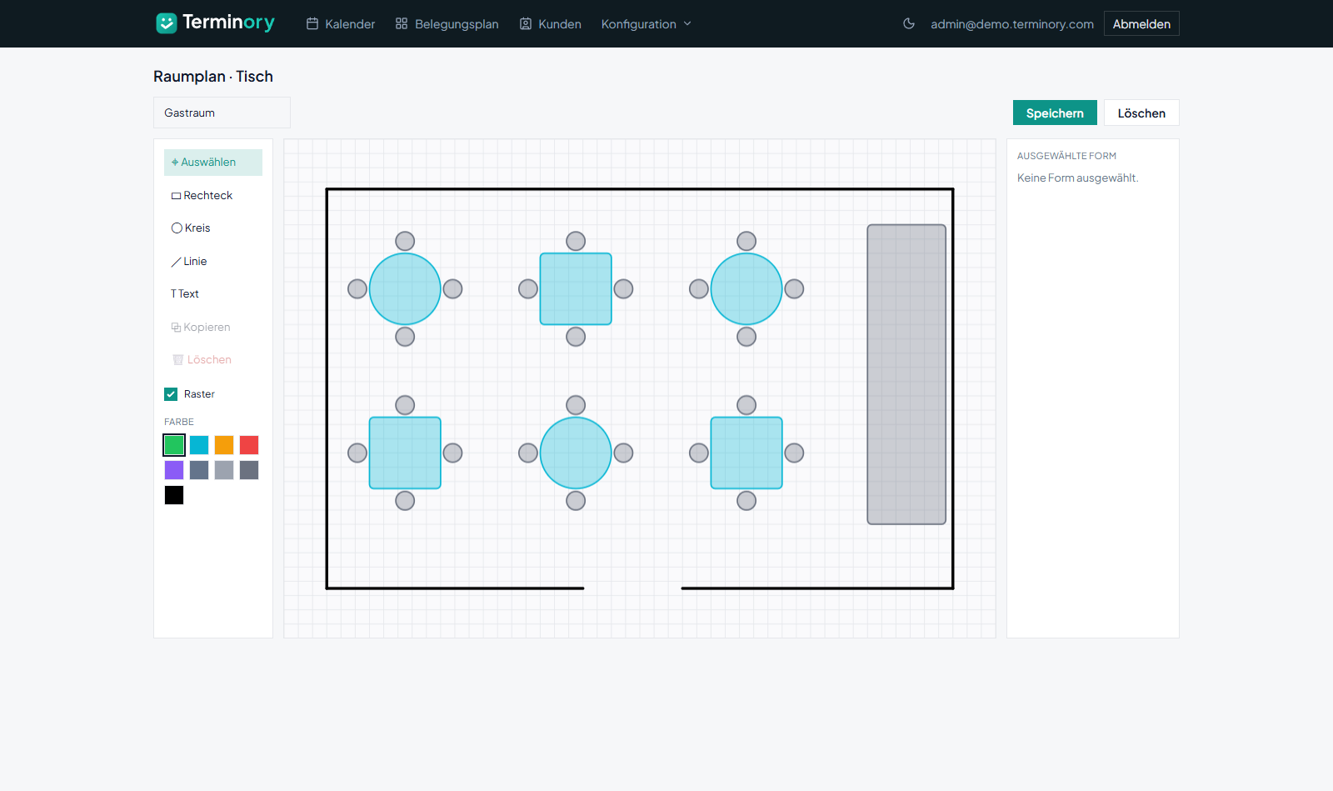Toggle dark mode moon icon

909,23
